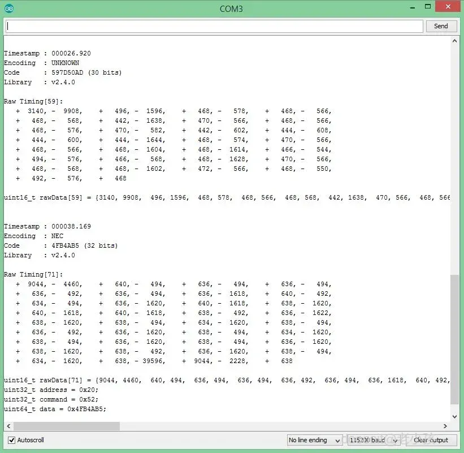Click the 'uint64_t data = 0x4FB4AB5;' line
Viewport: 464px width, 453px height.
pos(55,409)
